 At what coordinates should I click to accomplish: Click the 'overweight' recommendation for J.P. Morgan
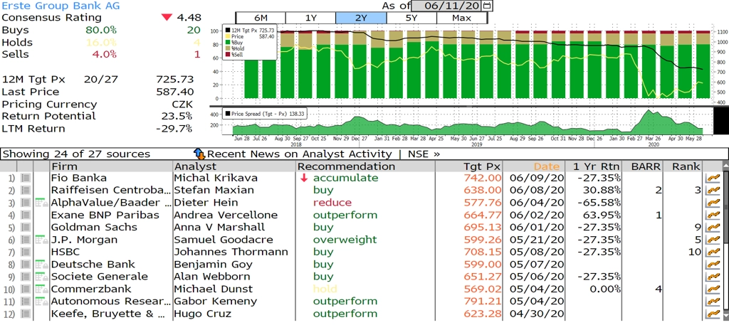point(345,240)
